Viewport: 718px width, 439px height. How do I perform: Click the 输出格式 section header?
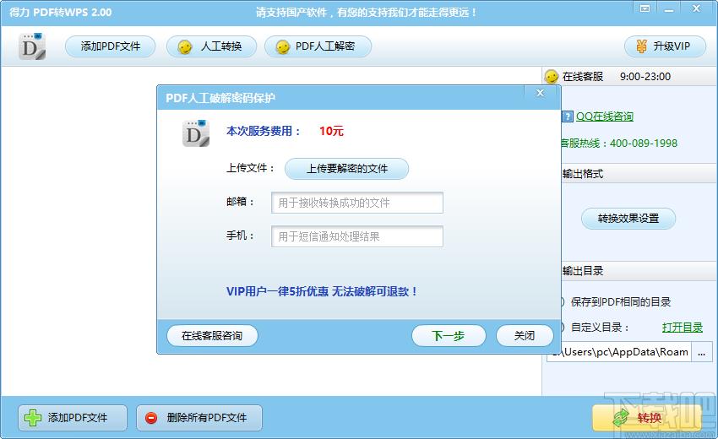pyautogui.click(x=583, y=174)
